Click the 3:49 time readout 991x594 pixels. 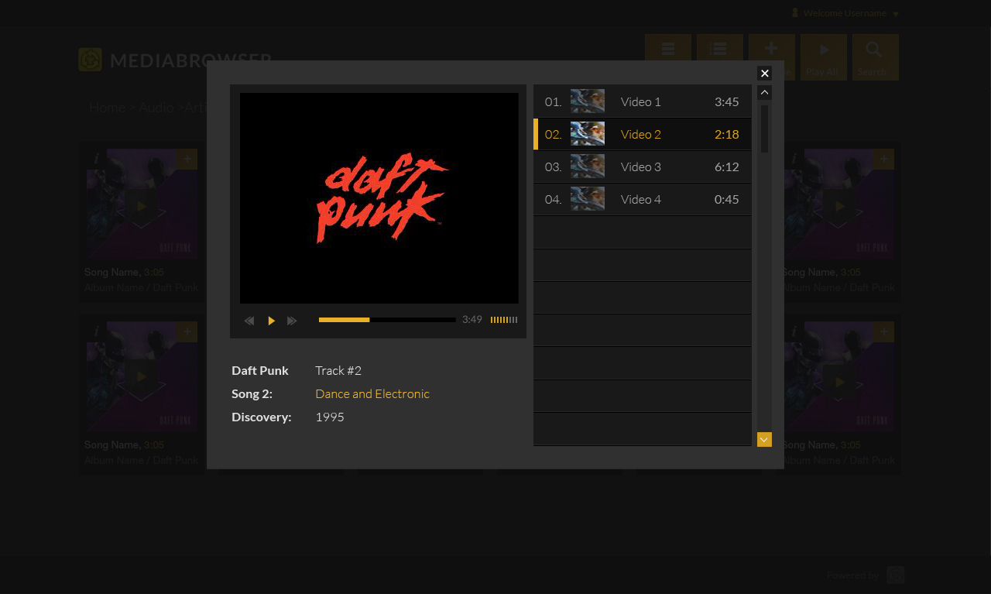(472, 320)
